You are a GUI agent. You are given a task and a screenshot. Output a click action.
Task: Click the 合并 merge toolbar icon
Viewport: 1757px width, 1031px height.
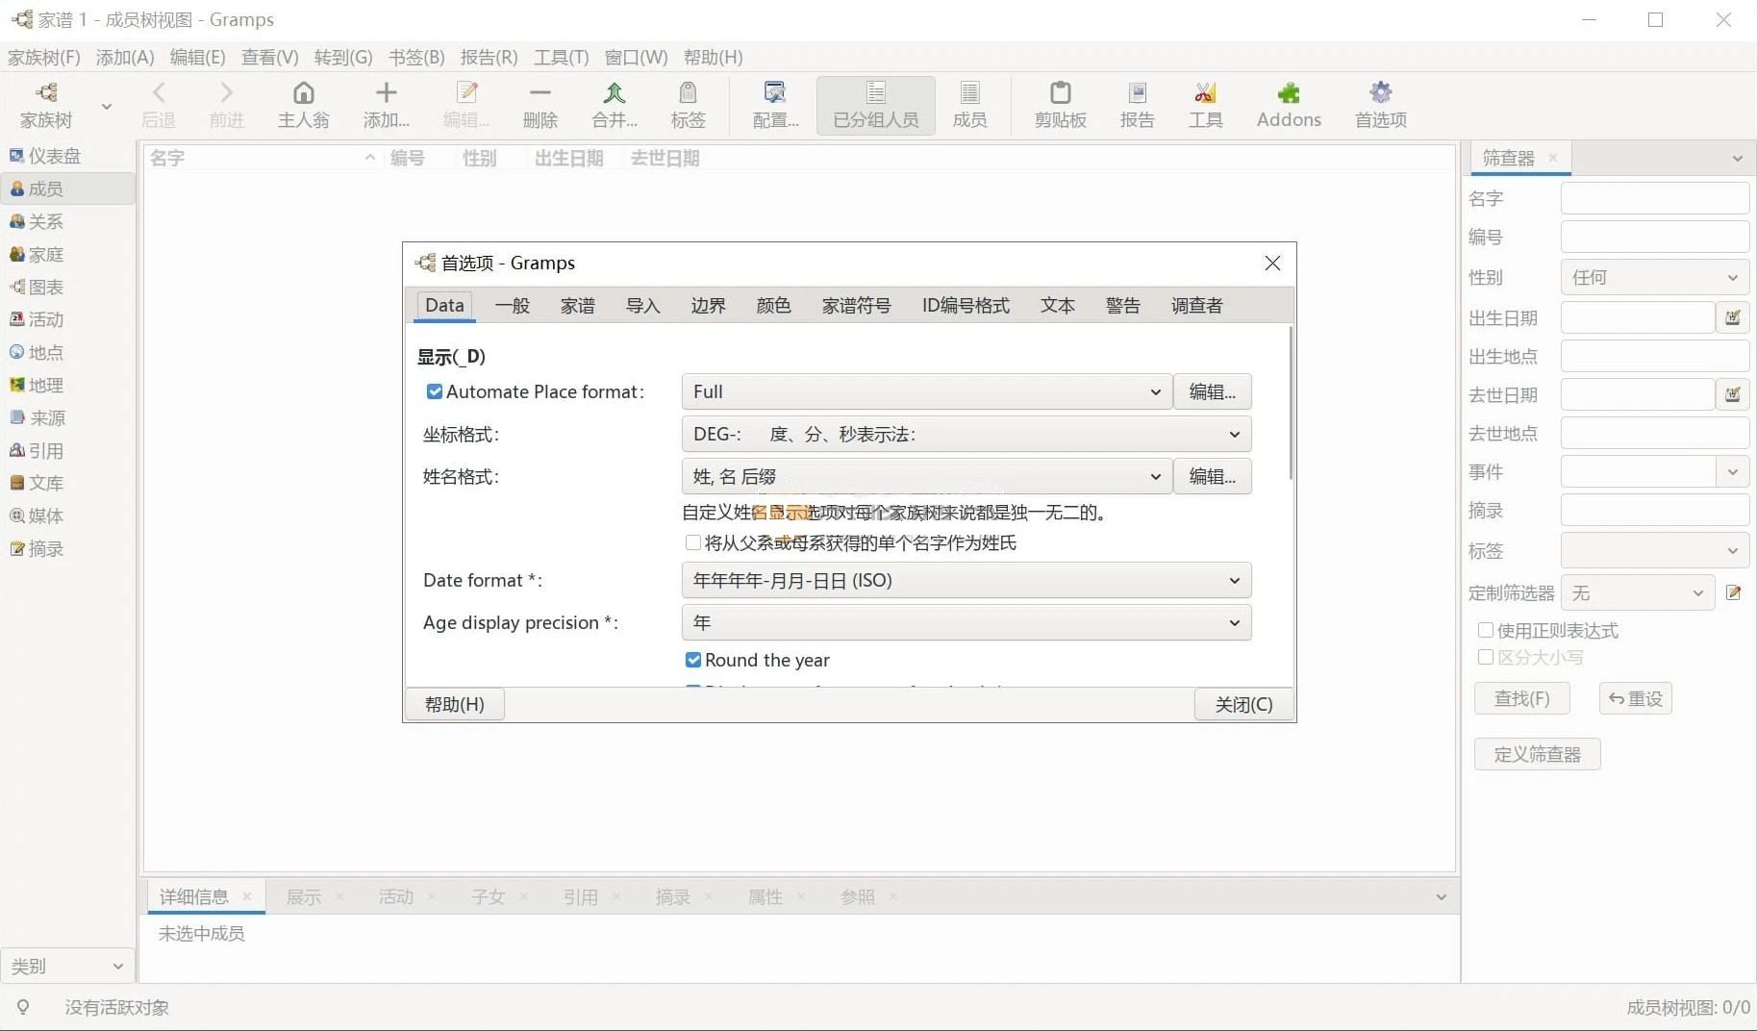coord(614,105)
